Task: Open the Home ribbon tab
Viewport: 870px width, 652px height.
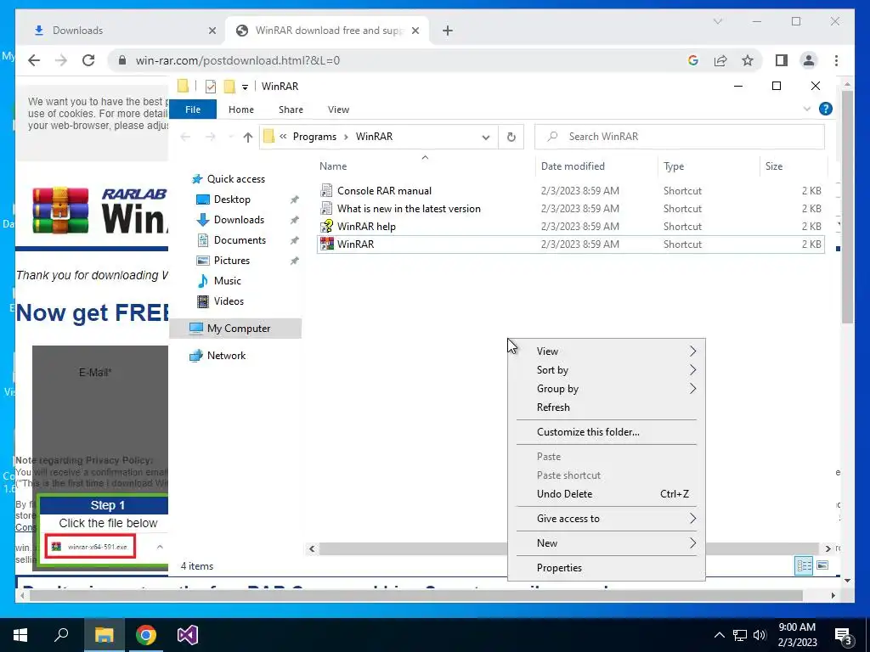Action: [x=240, y=110]
